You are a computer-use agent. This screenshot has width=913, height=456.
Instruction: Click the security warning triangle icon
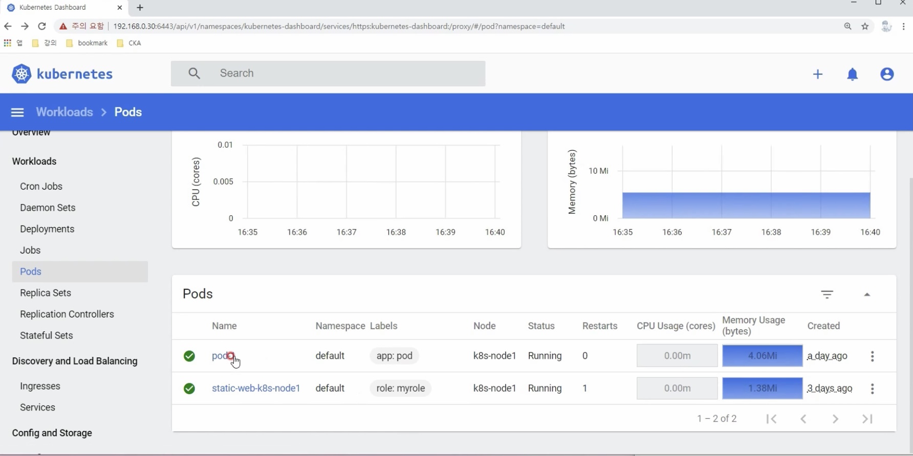pyautogui.click(x=63, y=27)
